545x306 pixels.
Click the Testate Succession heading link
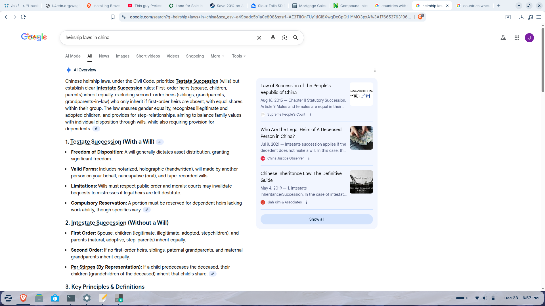(x=96, y=142)
